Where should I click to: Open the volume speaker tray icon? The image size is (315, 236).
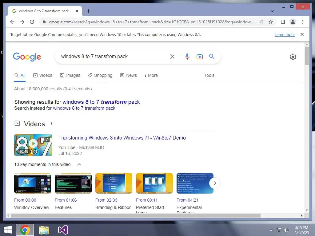click(286, 230)
